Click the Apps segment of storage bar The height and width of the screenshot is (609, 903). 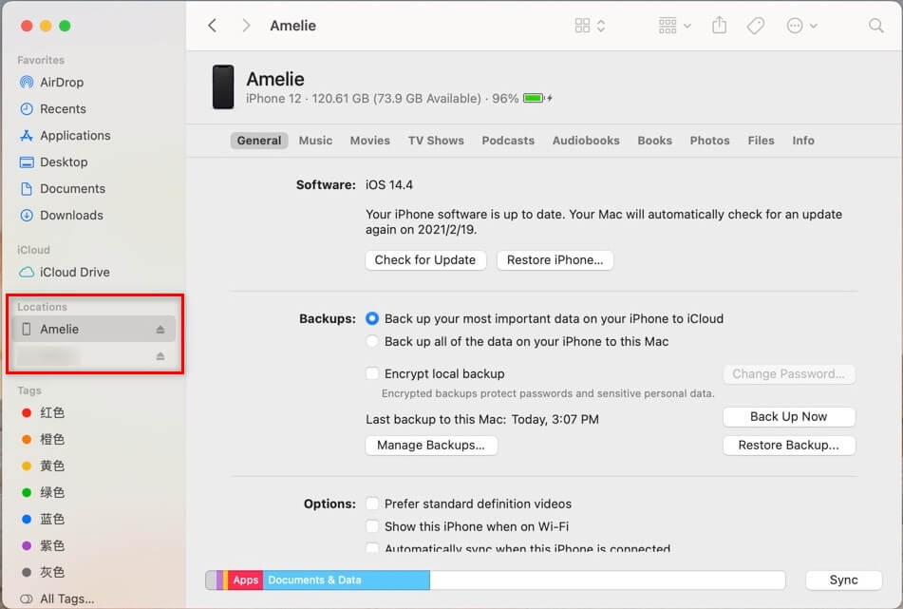pos(246,580)
